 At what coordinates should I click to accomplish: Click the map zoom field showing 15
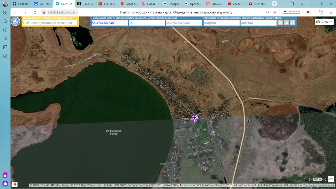[146, 23]
